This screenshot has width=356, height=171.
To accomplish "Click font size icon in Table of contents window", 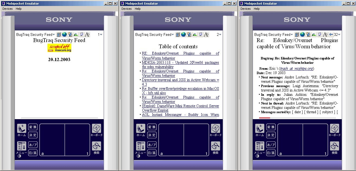I will click(x=206, y=34).
